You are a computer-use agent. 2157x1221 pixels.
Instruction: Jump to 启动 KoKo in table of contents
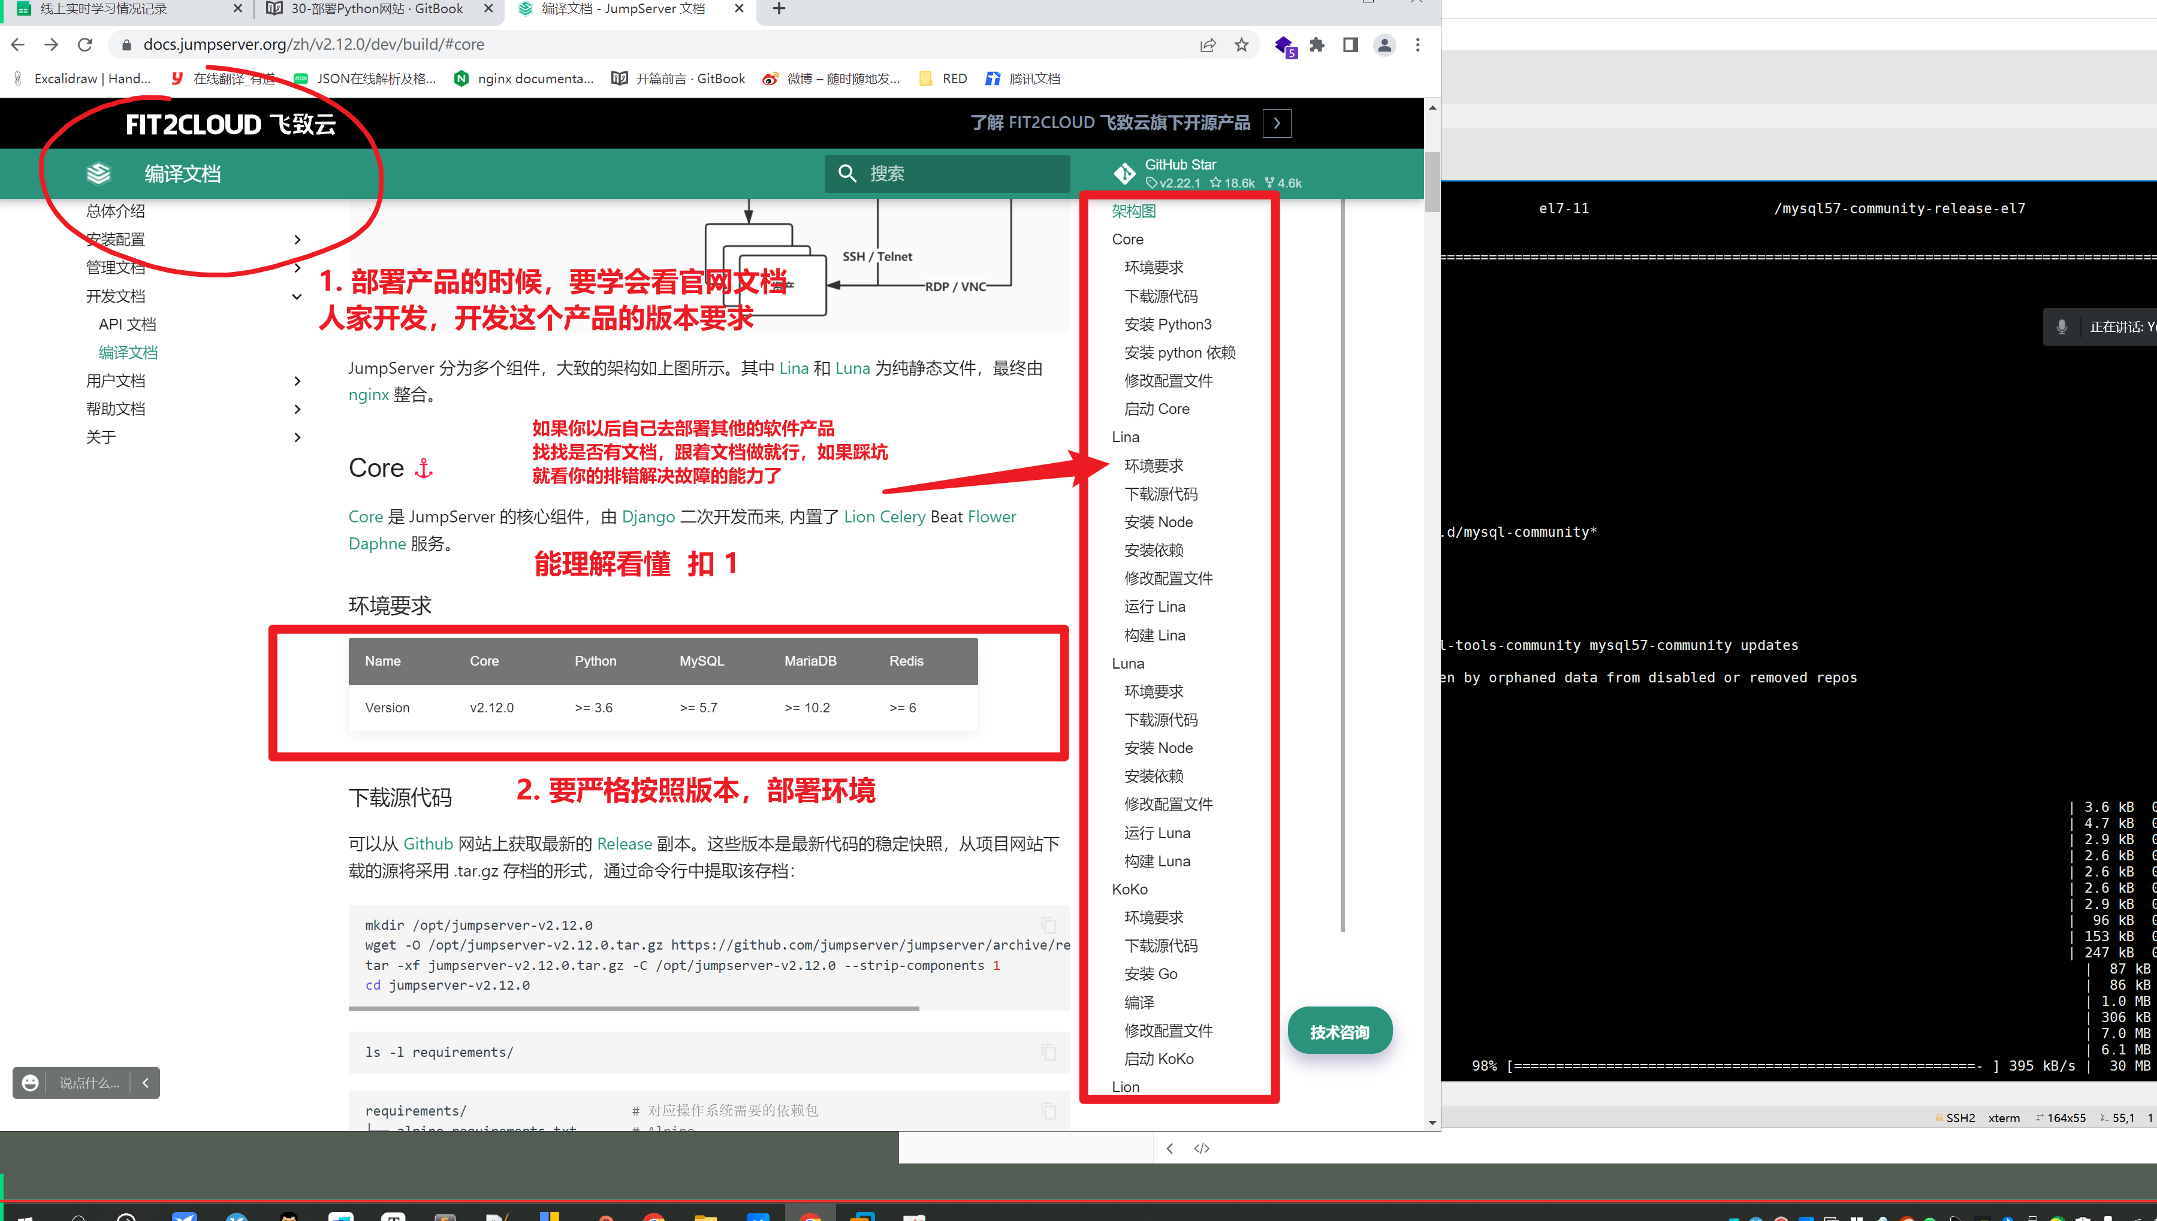pos(1158,1059)
